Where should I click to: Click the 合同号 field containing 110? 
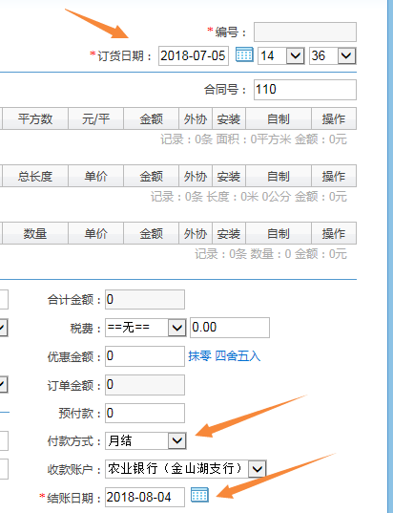click(x=305, y=90)
